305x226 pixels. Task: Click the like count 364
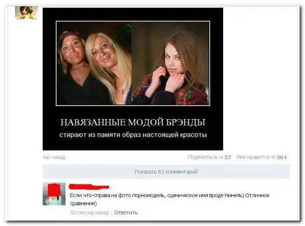(x=282, y=157)
